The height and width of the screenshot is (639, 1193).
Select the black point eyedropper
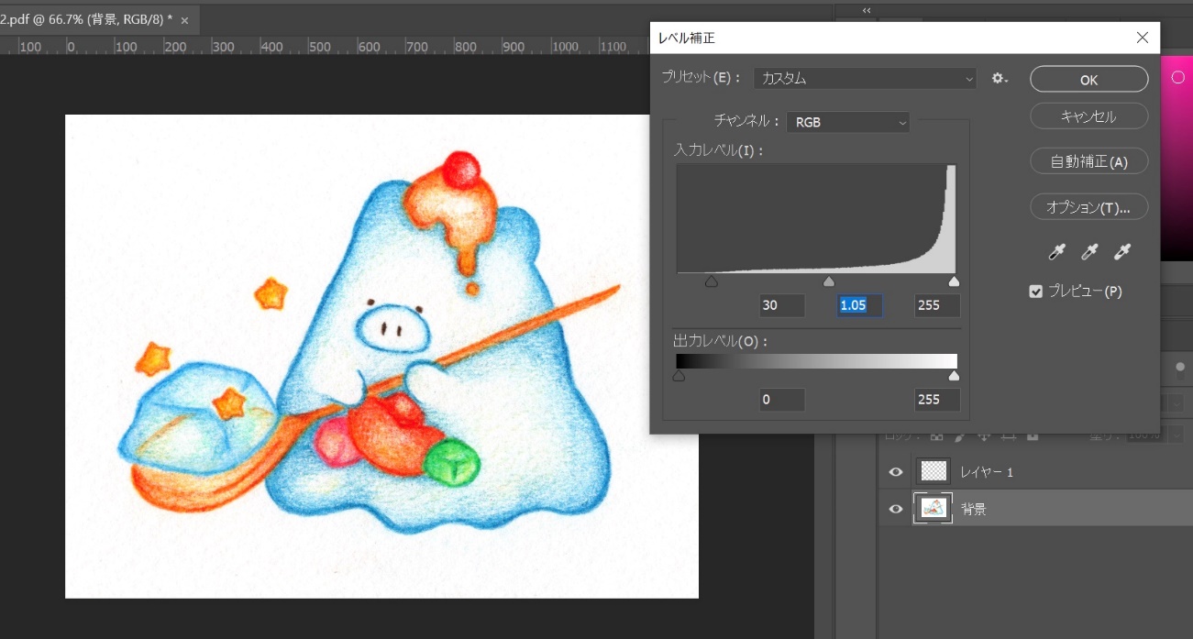point(1057,252)
